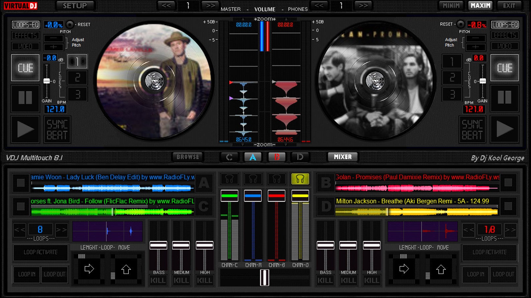Toggle headphone cue for CHAN-B

point(277,179)
